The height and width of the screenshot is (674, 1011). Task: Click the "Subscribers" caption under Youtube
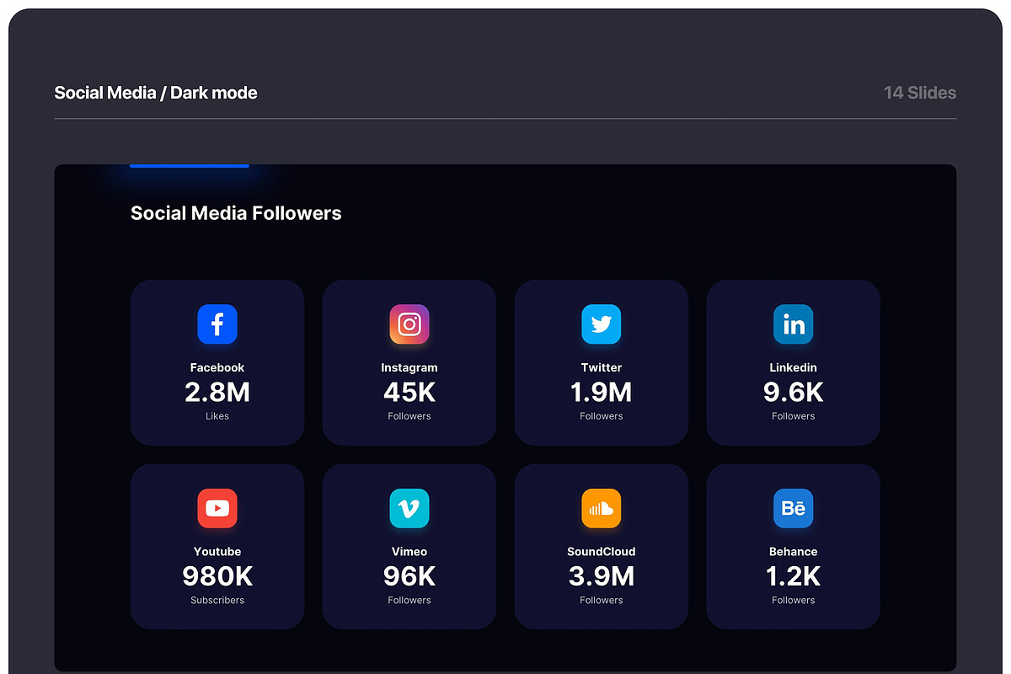click(x=217, y=601)
